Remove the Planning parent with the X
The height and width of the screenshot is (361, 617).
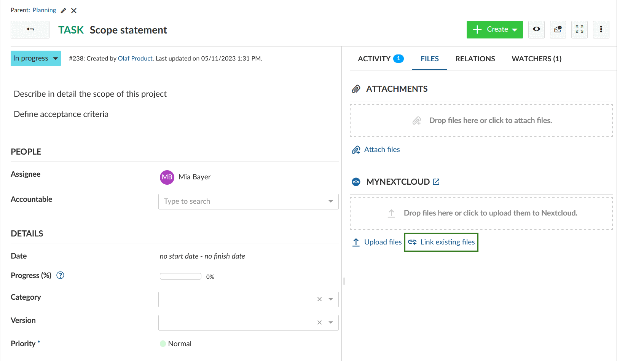pyautogui.click(x=73, y=10)
